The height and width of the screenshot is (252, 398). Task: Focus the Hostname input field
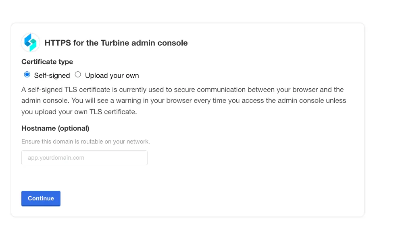(x=84, y=158)
